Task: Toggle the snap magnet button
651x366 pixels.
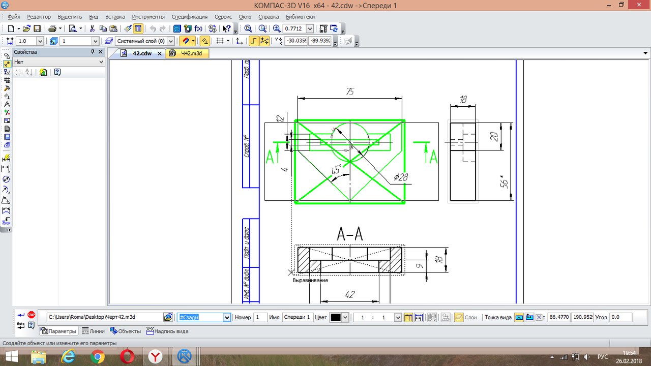Action: 186,41
